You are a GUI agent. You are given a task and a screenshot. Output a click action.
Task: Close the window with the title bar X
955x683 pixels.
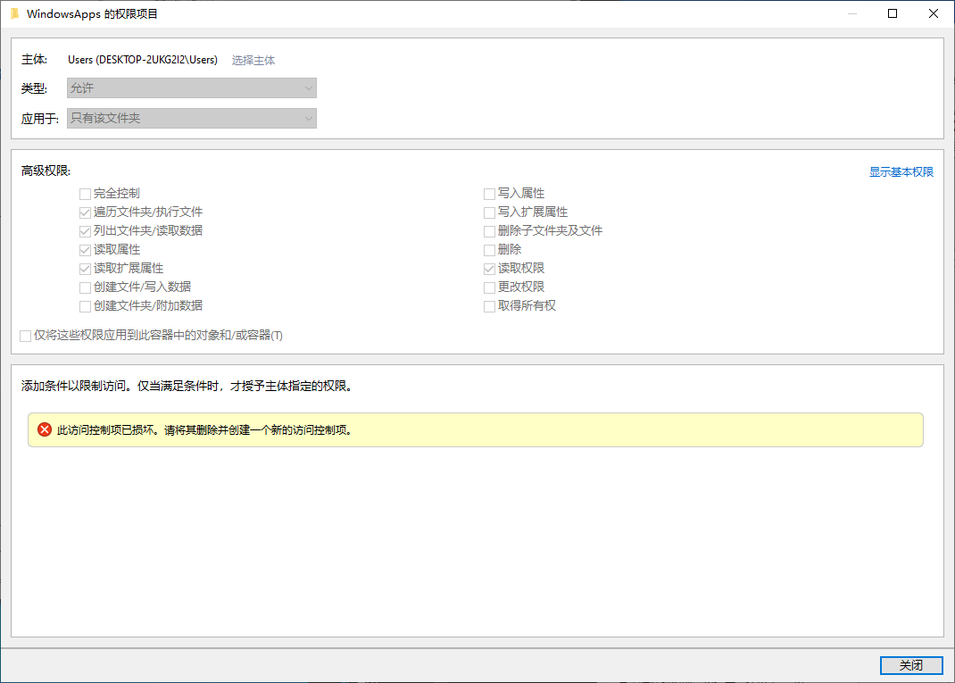pos(933,13)
